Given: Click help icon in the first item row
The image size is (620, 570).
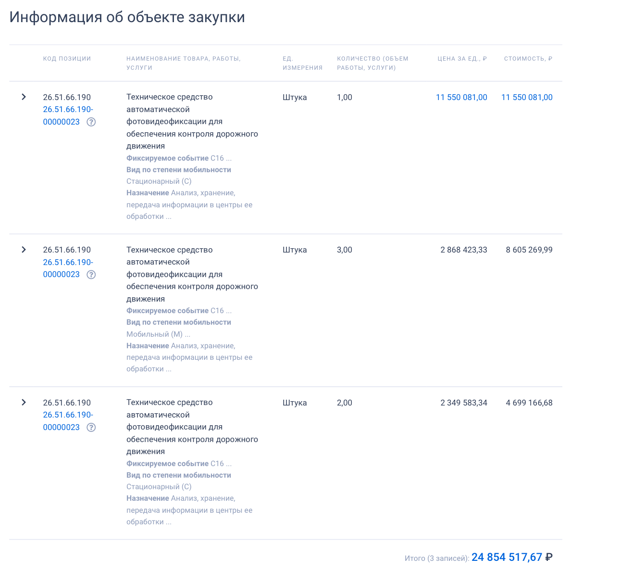Looking at the screenshot, I should (91, 122).
